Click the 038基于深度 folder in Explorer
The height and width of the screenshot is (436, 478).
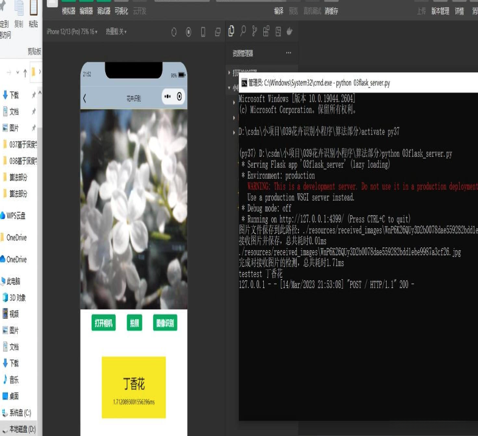[x=19, y=161]
